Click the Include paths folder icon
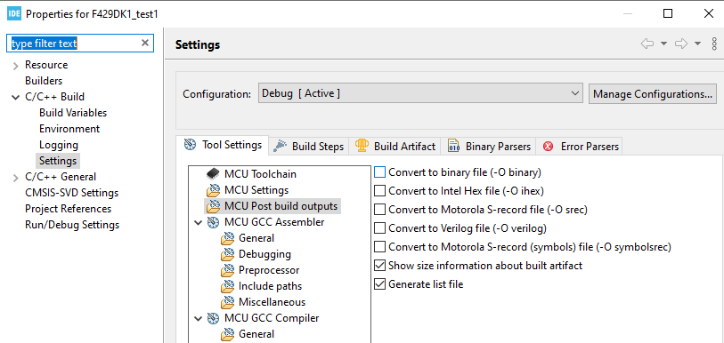The width and height of the screenshot is (724, 343). pos(228,286)
